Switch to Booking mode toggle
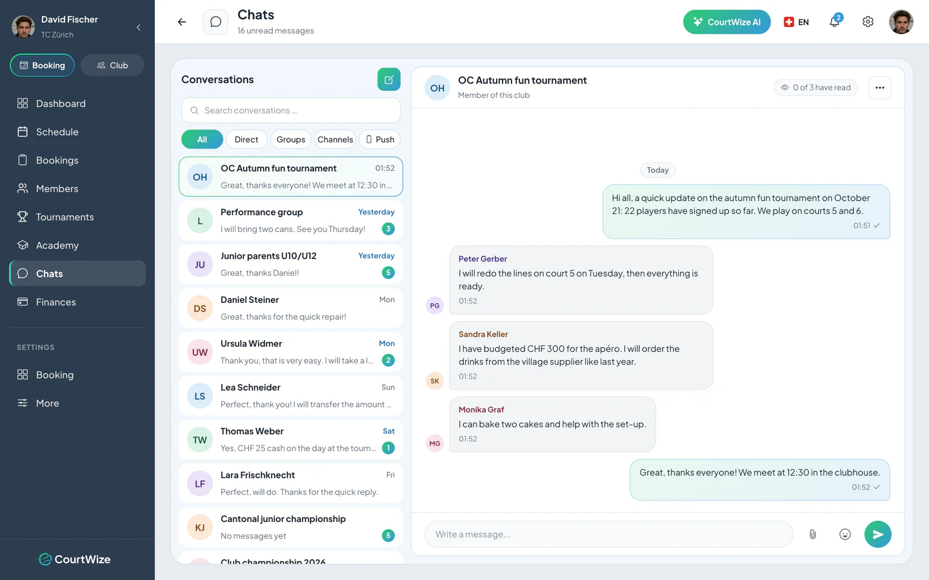Image resolution: width=929 pixels, height=580 pixels. pyautogui.click(x=43, y=65)
